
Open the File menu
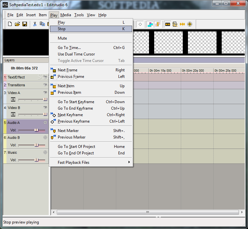click(10, 15)
